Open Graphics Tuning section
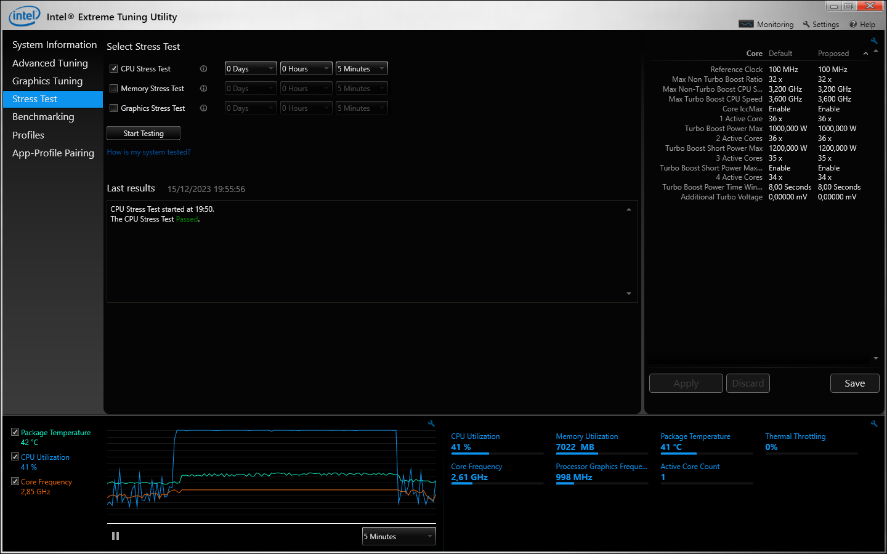This screenshot has height=554, width=887. pos(53,81)
